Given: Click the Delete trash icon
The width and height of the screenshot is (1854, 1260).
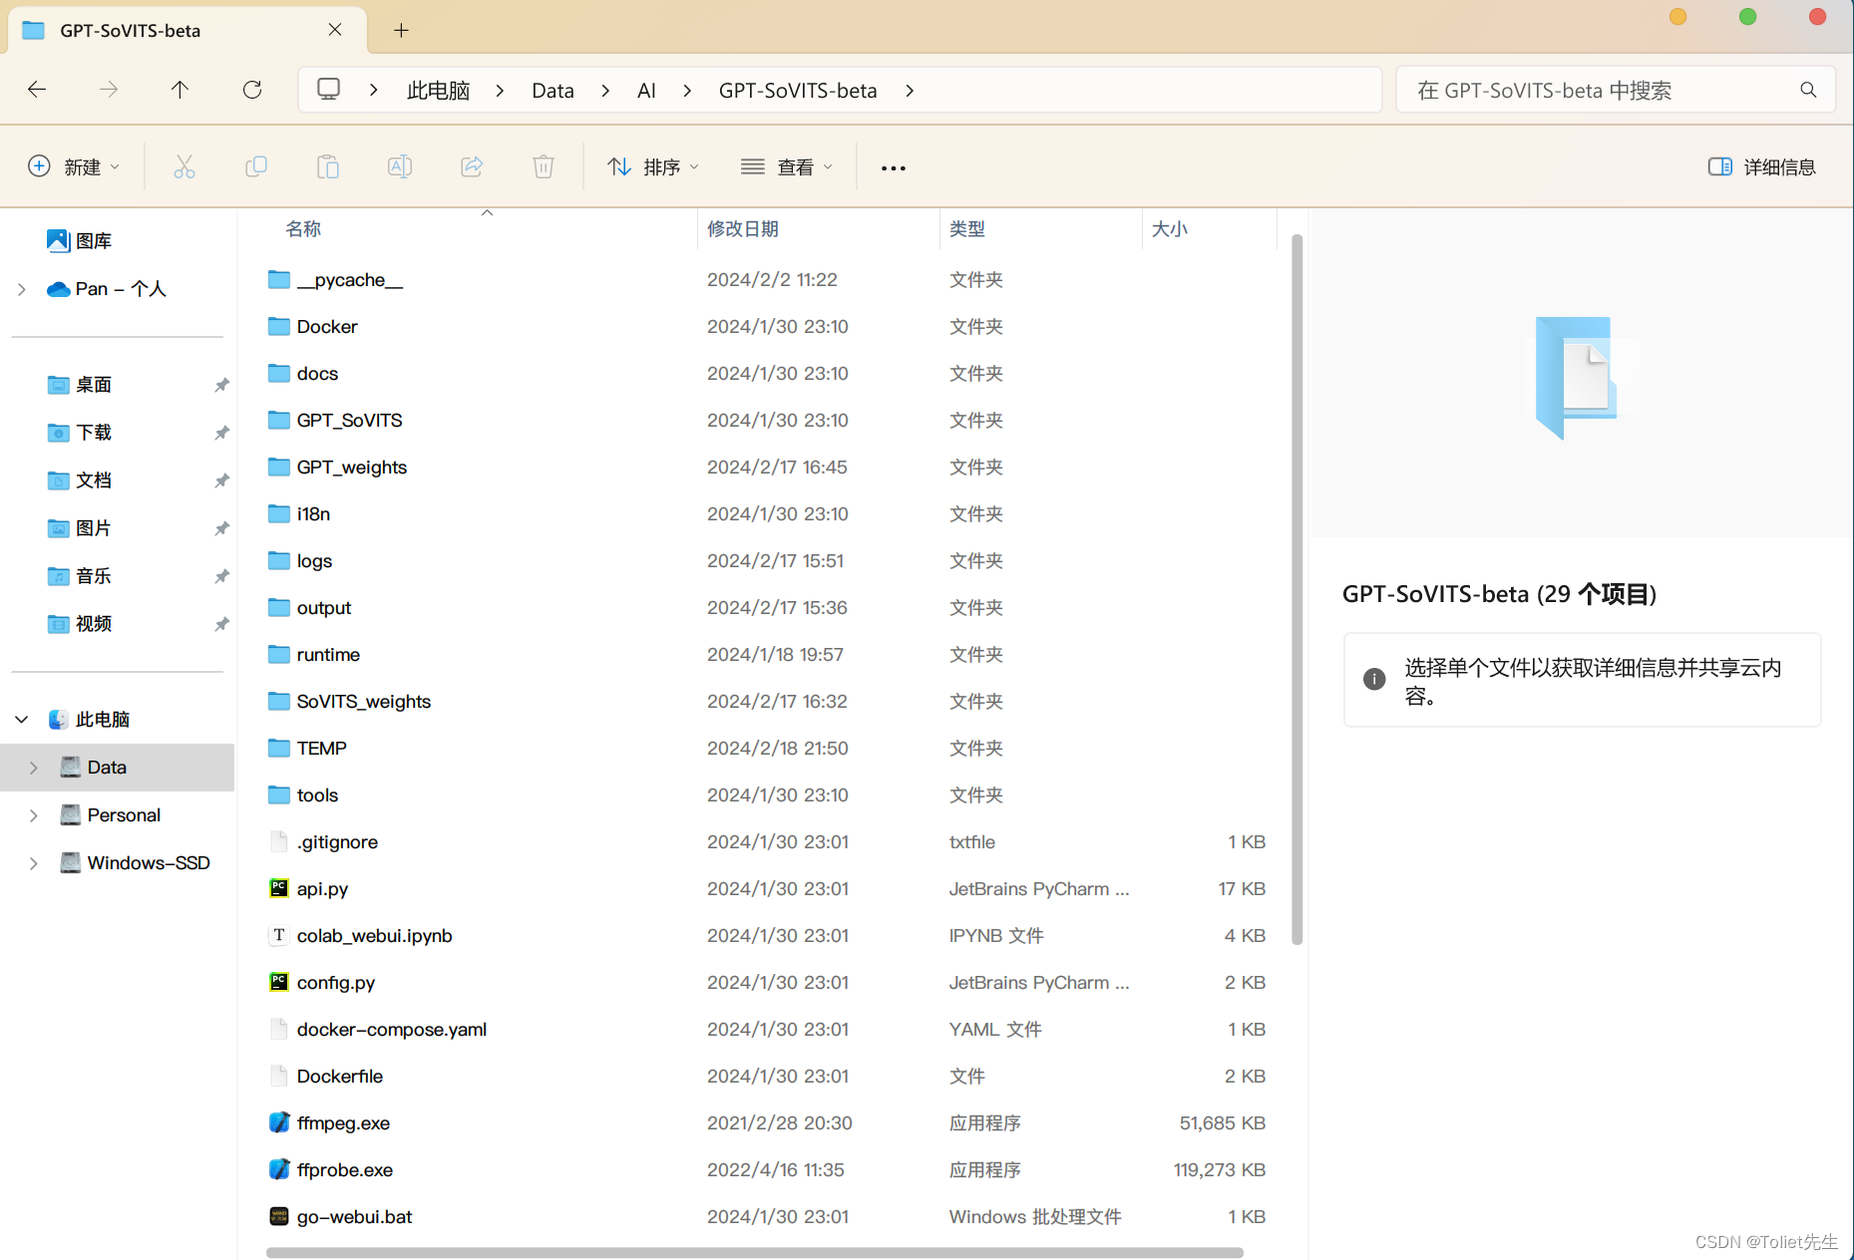Looking at the screenshot, I should coord(544,166).
